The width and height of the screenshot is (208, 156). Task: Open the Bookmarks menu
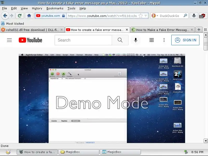pos(55,8)
